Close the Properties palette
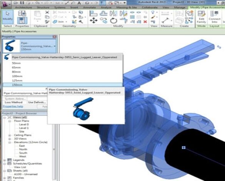 click(54, 37)
